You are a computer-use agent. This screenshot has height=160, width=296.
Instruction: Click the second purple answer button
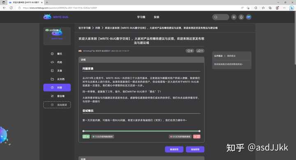click(x=195, y=149)
